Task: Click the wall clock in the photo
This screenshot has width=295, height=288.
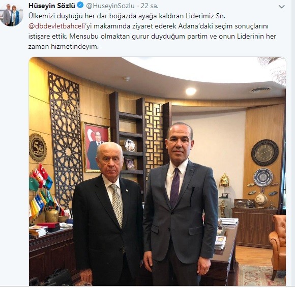Action: click(x=265, y=152)
